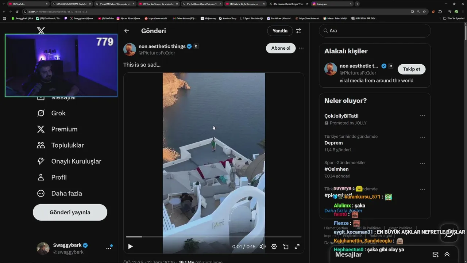Open Excalidraw bookmark

[279, 18]
